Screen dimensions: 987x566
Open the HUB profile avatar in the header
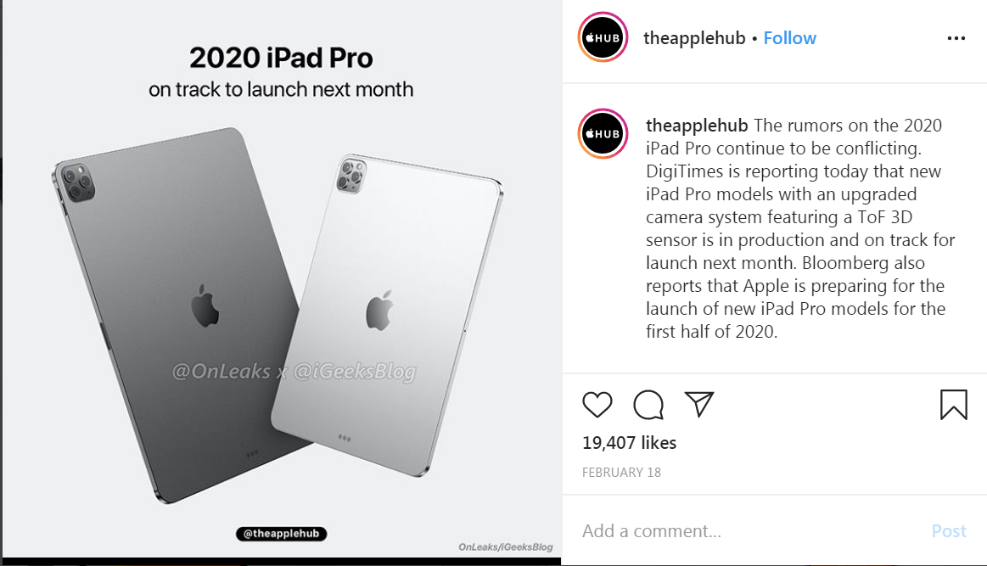[603, 37]
